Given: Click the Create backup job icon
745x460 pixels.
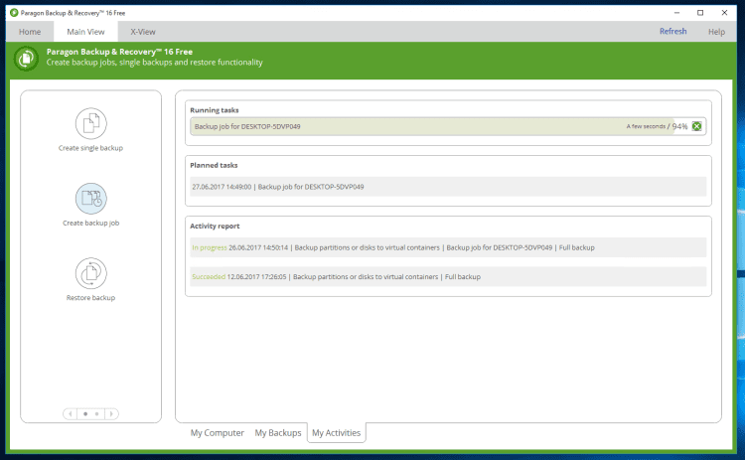Looking at the screenshot, I should click(90, 198).
